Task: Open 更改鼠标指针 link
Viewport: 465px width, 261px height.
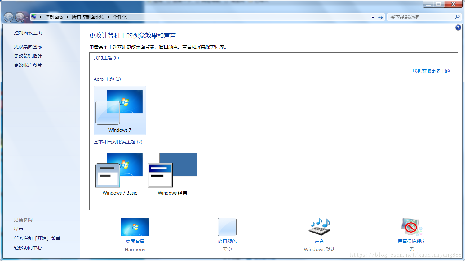Action: pos(28,56)
